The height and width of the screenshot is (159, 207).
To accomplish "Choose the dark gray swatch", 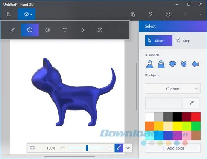I will 168,117.
